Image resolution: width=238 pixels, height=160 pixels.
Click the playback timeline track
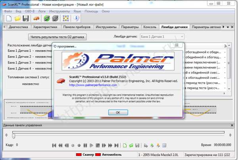pos(118,132)
